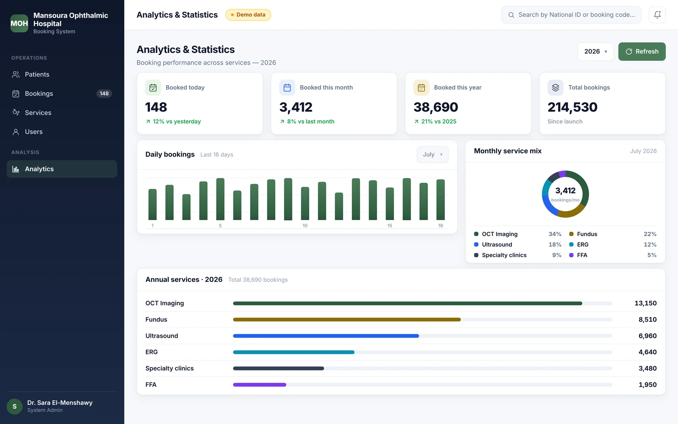Click the FFA purple legend dot

571,255
